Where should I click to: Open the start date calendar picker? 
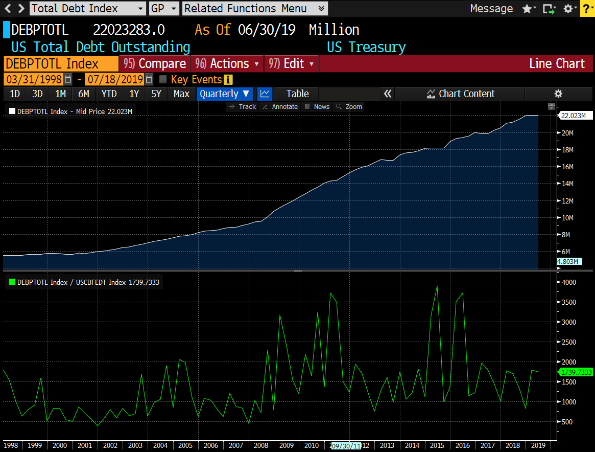(68, 79)
